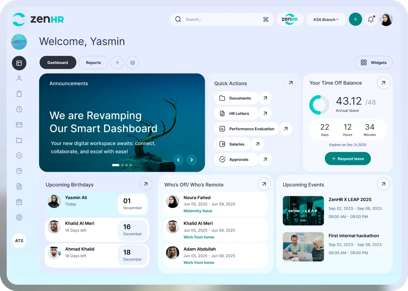Click the next arrow on the announcement banner
Viewport: 408px width, 291px height.
(191, 160)
